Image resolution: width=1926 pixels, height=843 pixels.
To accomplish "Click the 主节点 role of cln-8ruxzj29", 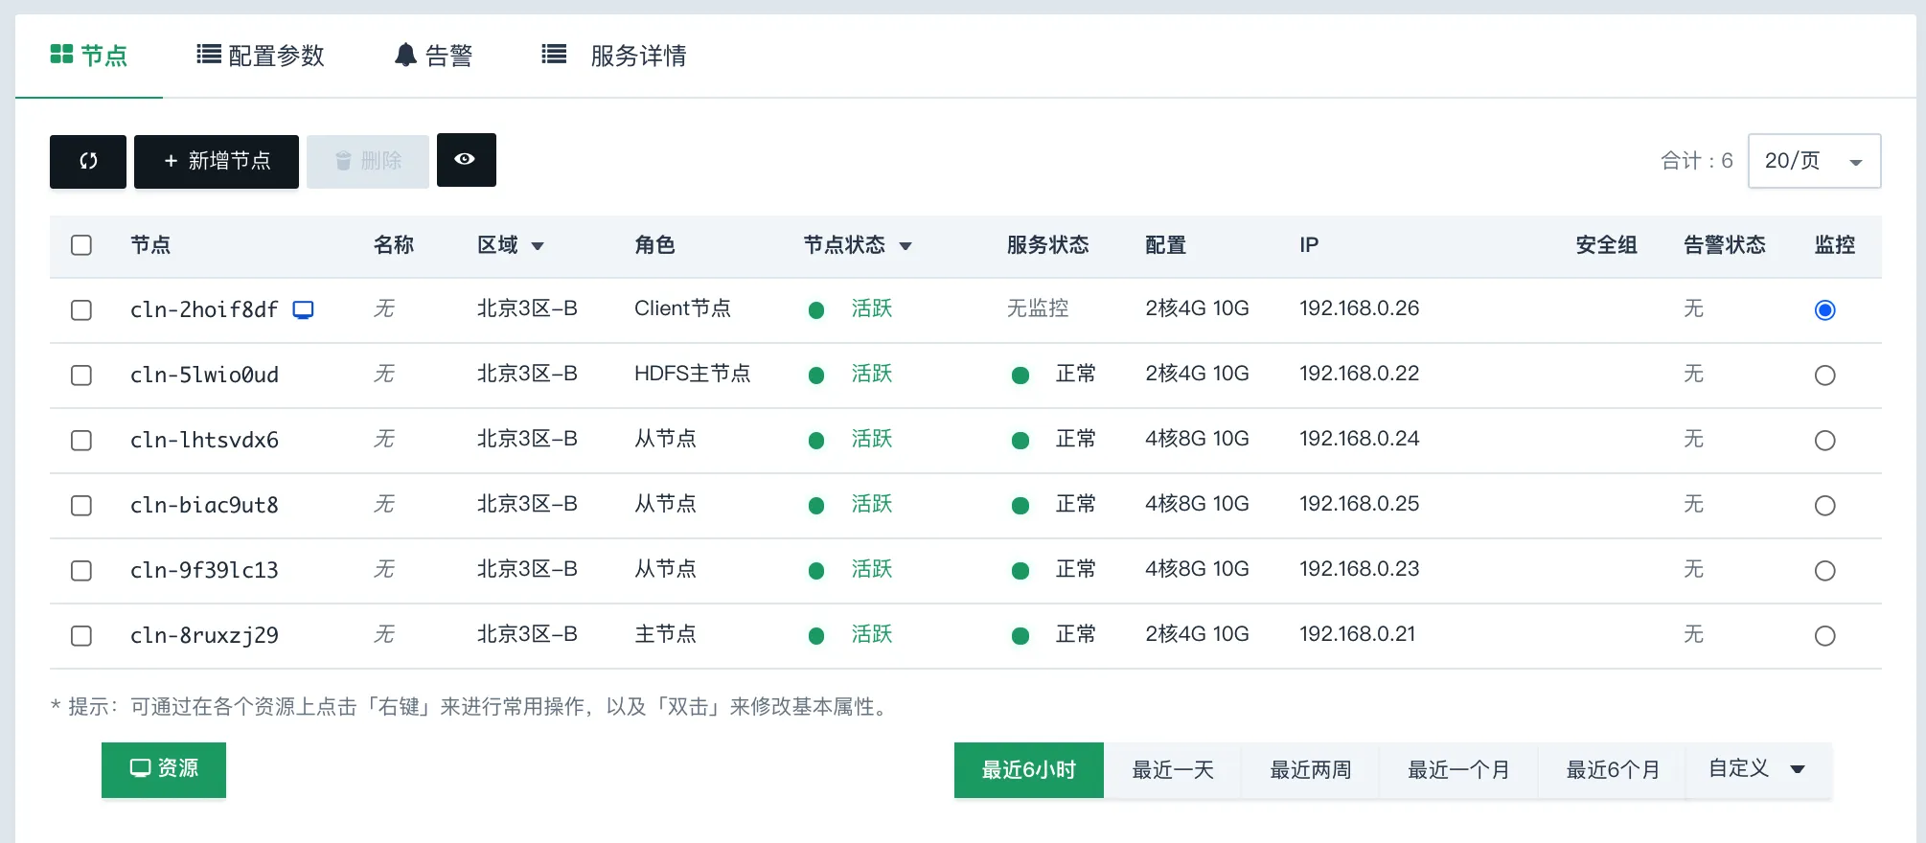I will point(665,634).
